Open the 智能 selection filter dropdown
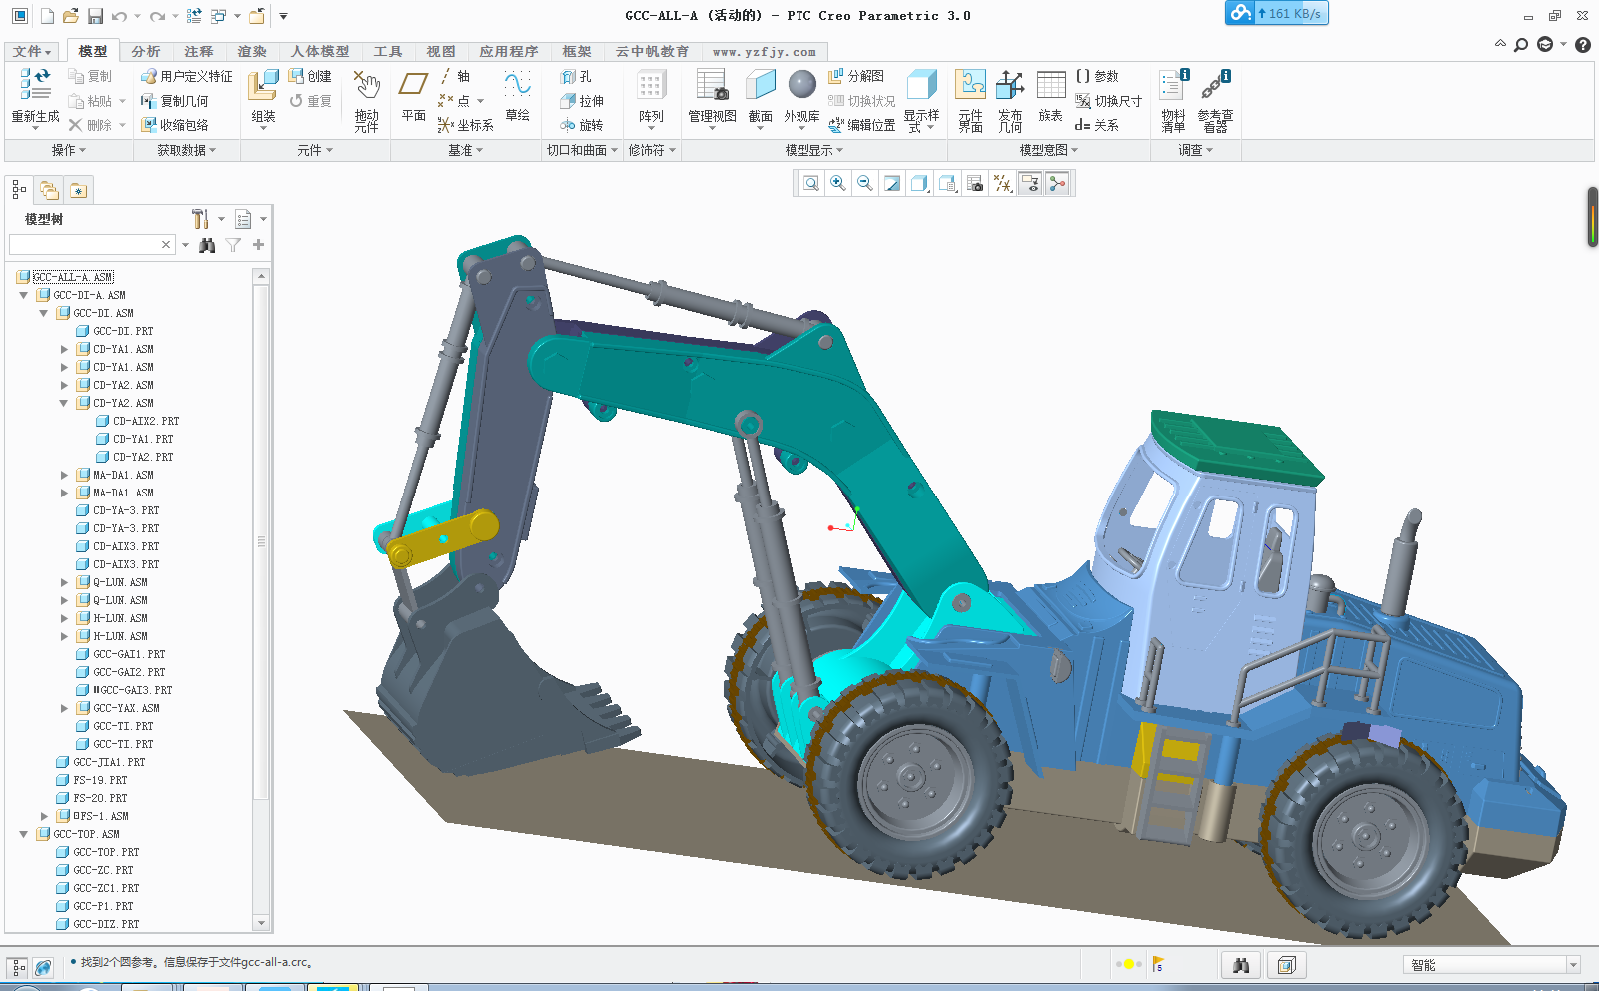Viewport: 1599px width, 991px height. pos(1573,965)
